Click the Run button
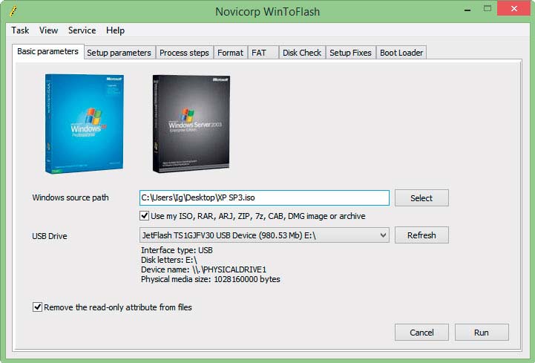535x363 pixels. coord(482,333)
